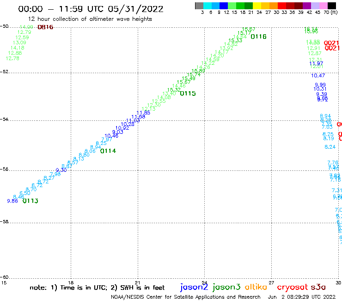Click the orange legend color swatch
The image size is (342, 301).
click(274, 6)
